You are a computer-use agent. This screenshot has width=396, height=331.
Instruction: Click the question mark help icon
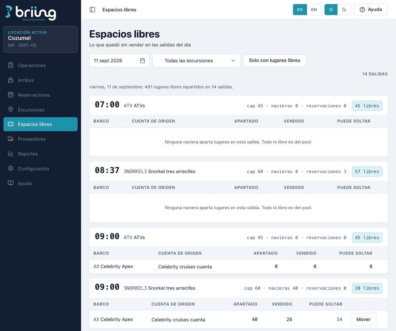(x=362, y=10)
